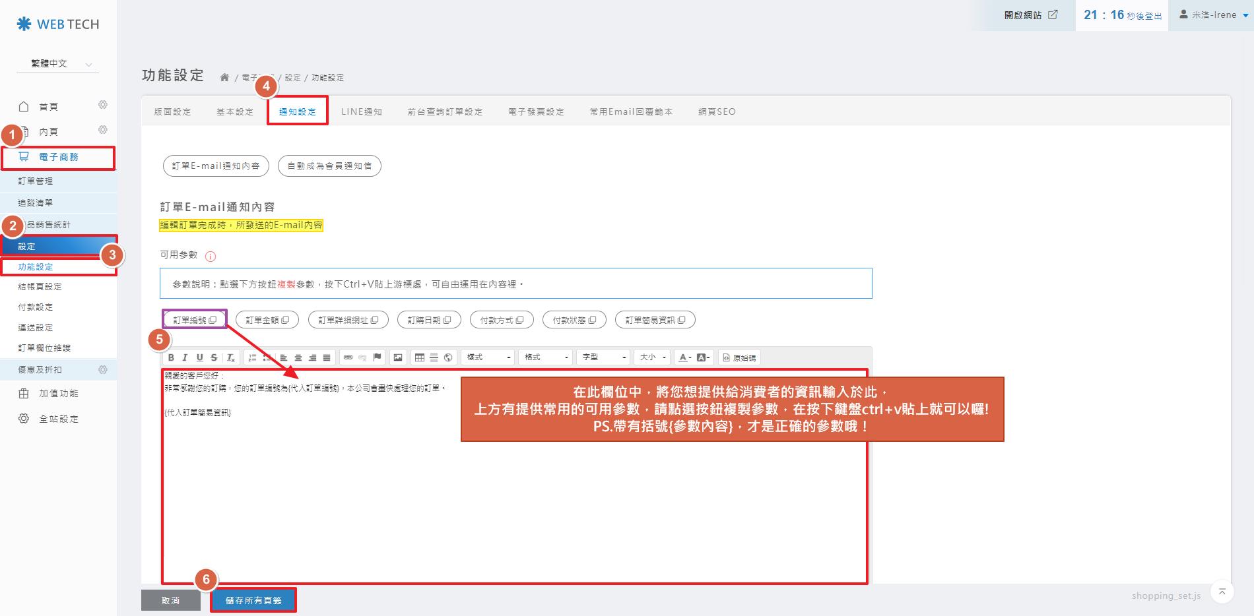The image size is (1254, 616).
Task: Click the insert link icon
Action: [x=348, y=357]
